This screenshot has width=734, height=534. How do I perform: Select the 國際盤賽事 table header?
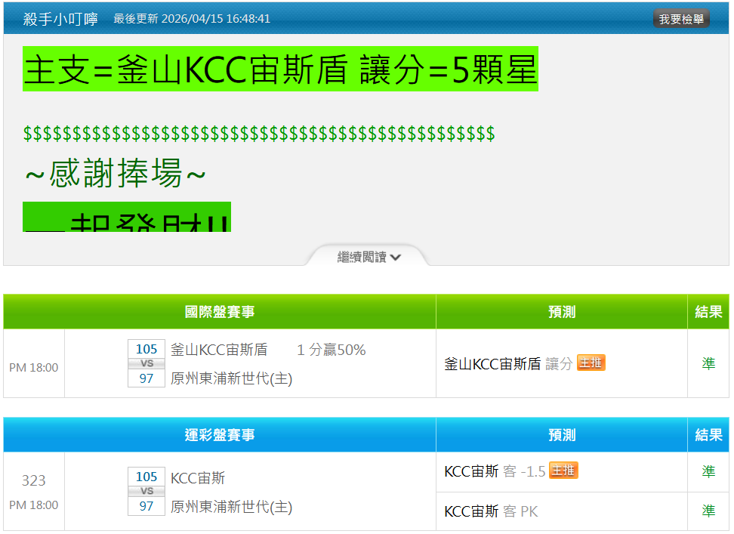[220, 312]
